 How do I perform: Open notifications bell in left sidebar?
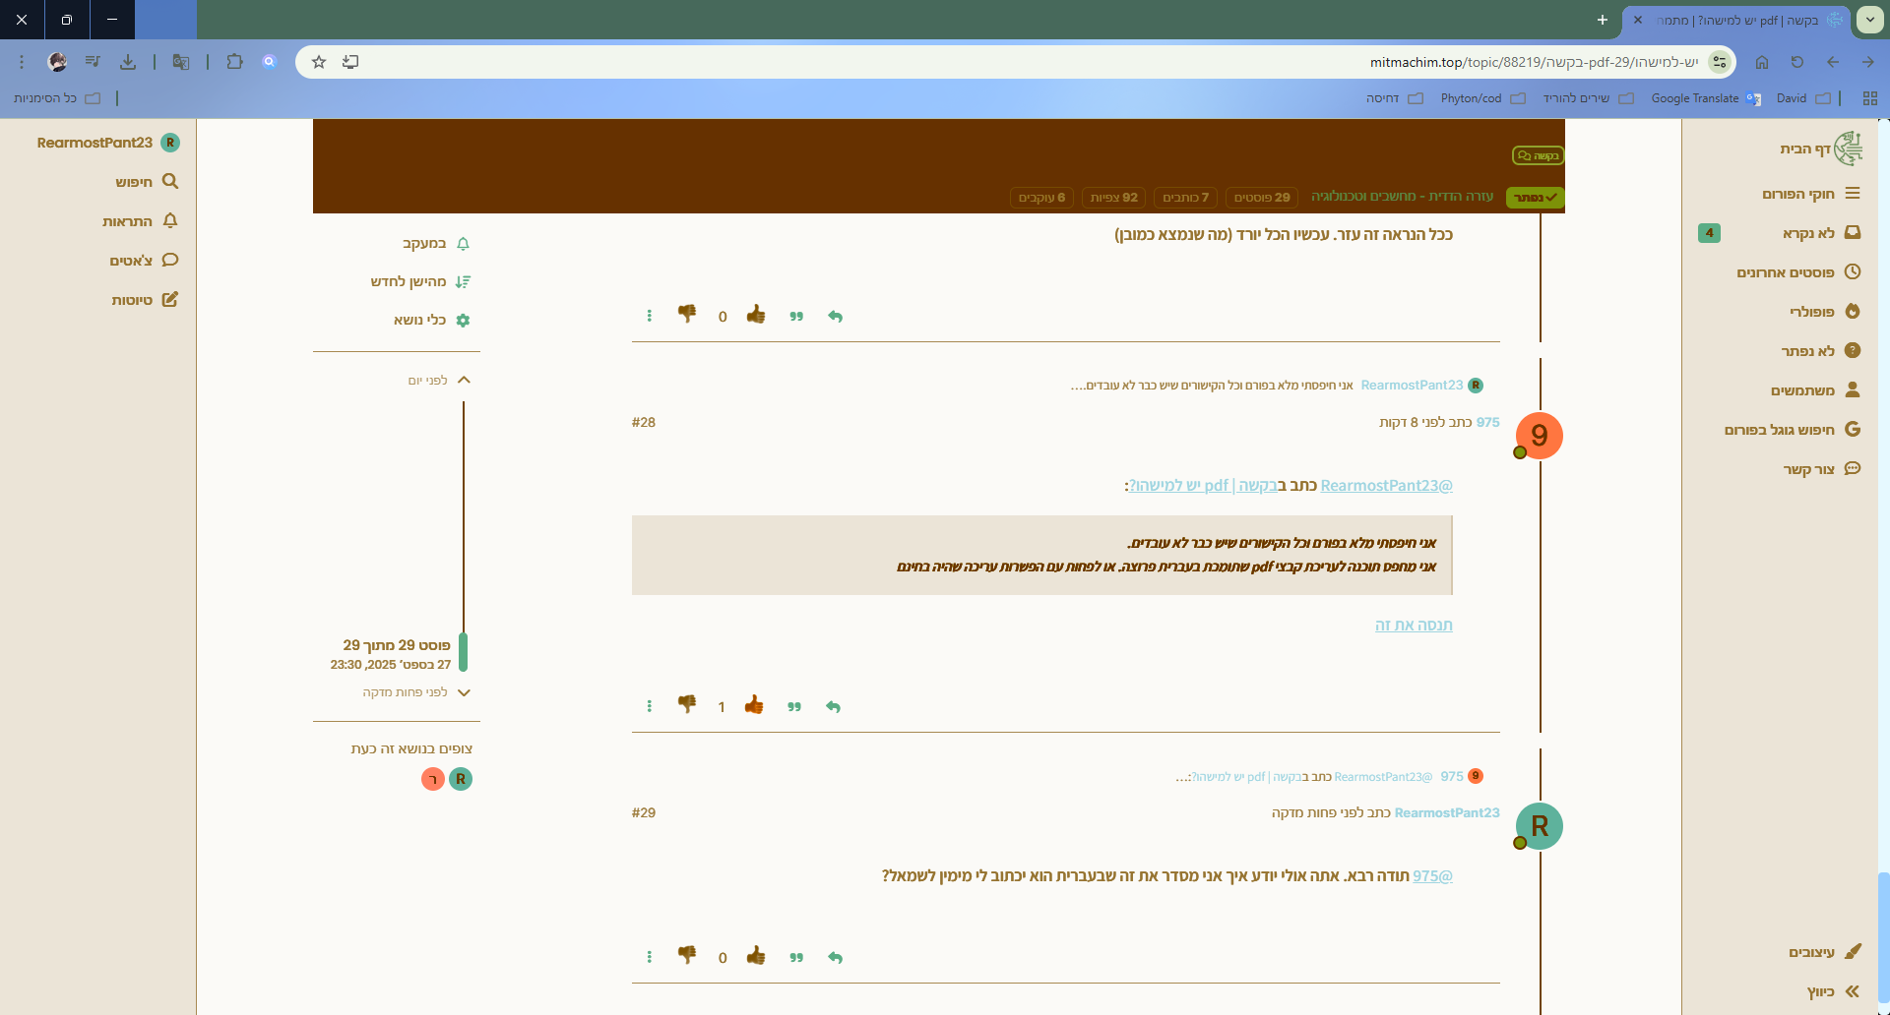coord(141,221)
